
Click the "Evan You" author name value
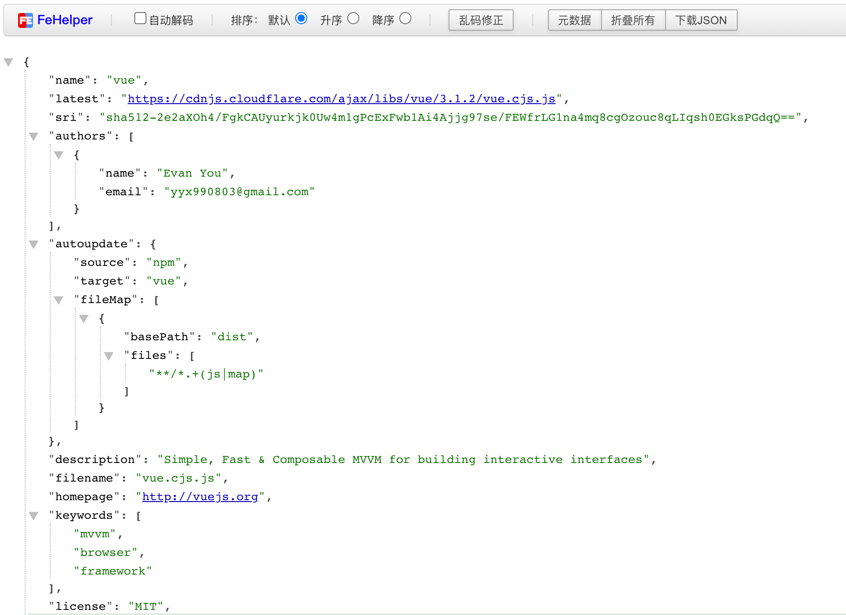click(192, 173)
